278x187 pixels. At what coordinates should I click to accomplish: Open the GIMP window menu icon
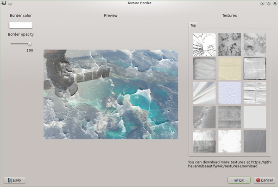[x=4, y=3]
